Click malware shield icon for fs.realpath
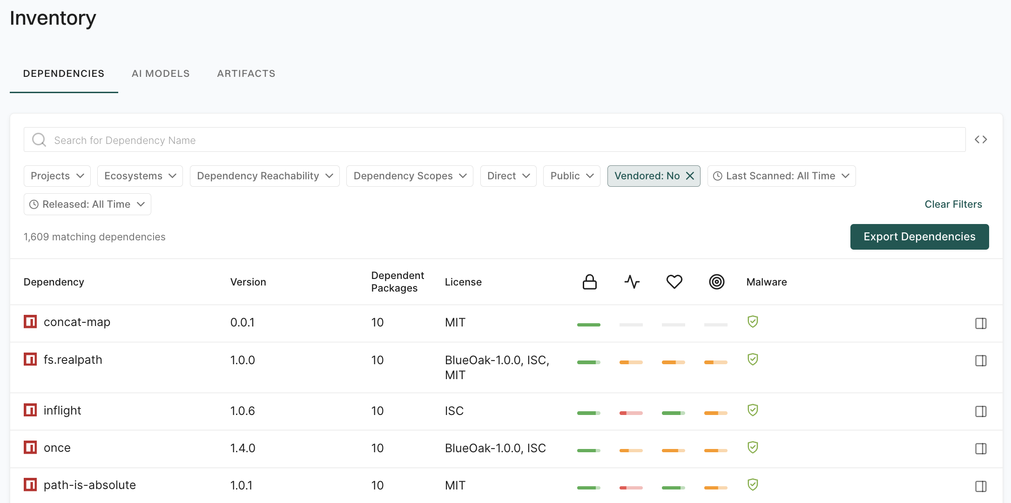 [753, 359]
